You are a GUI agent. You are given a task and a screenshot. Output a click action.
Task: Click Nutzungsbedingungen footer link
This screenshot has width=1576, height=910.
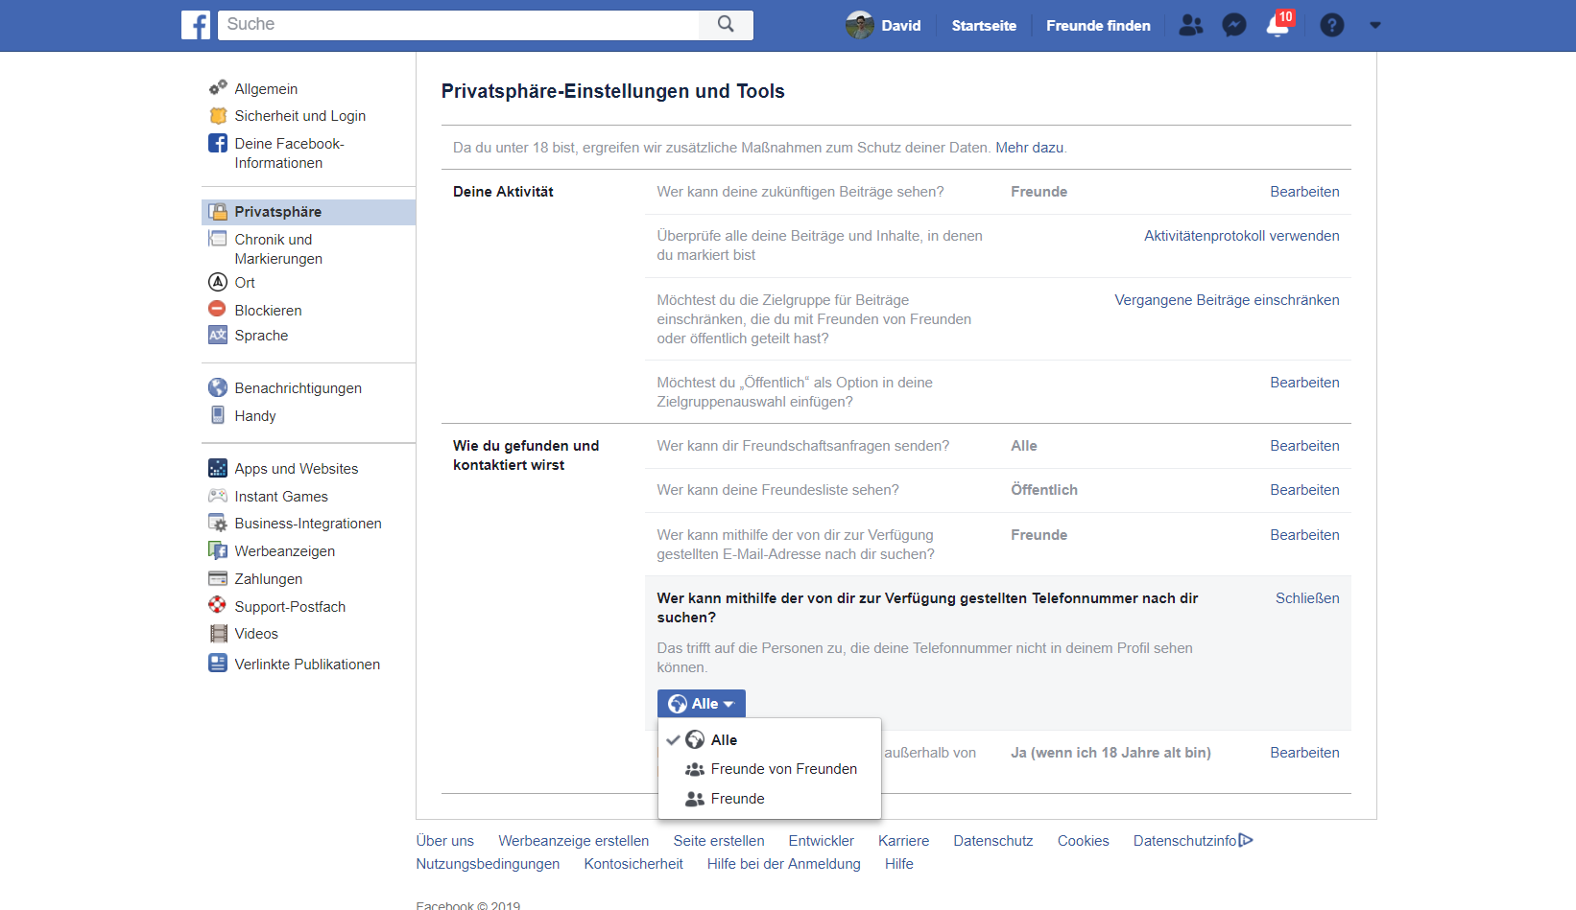coord(488,864)
